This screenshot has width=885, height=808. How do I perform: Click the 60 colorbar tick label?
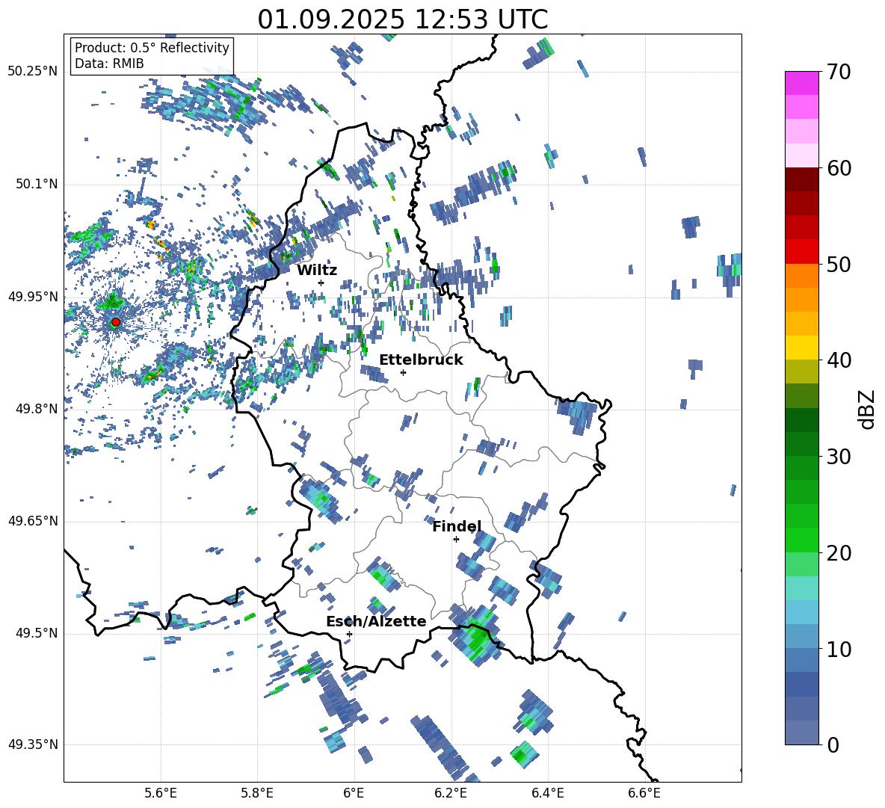(839, 168)
